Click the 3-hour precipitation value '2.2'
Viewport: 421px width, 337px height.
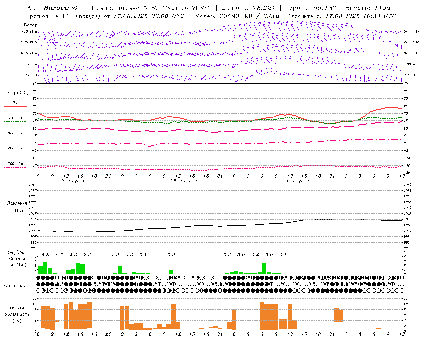(87, 255)
